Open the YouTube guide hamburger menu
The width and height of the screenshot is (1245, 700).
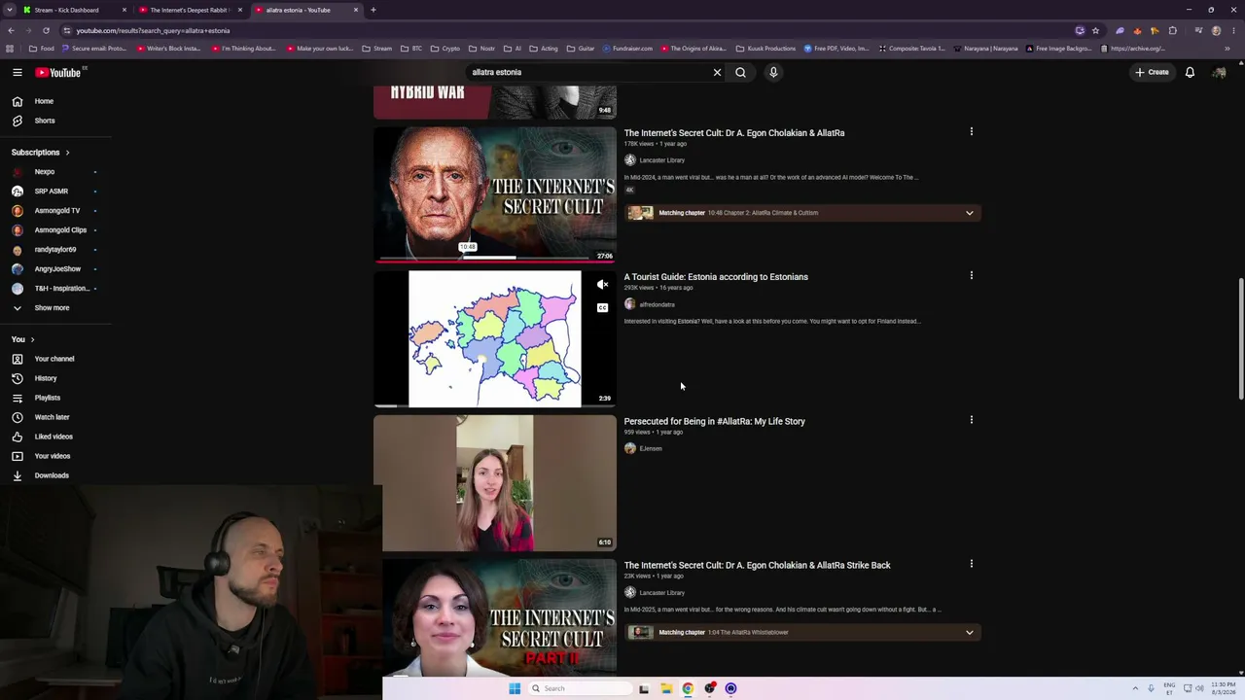point(18,72)
